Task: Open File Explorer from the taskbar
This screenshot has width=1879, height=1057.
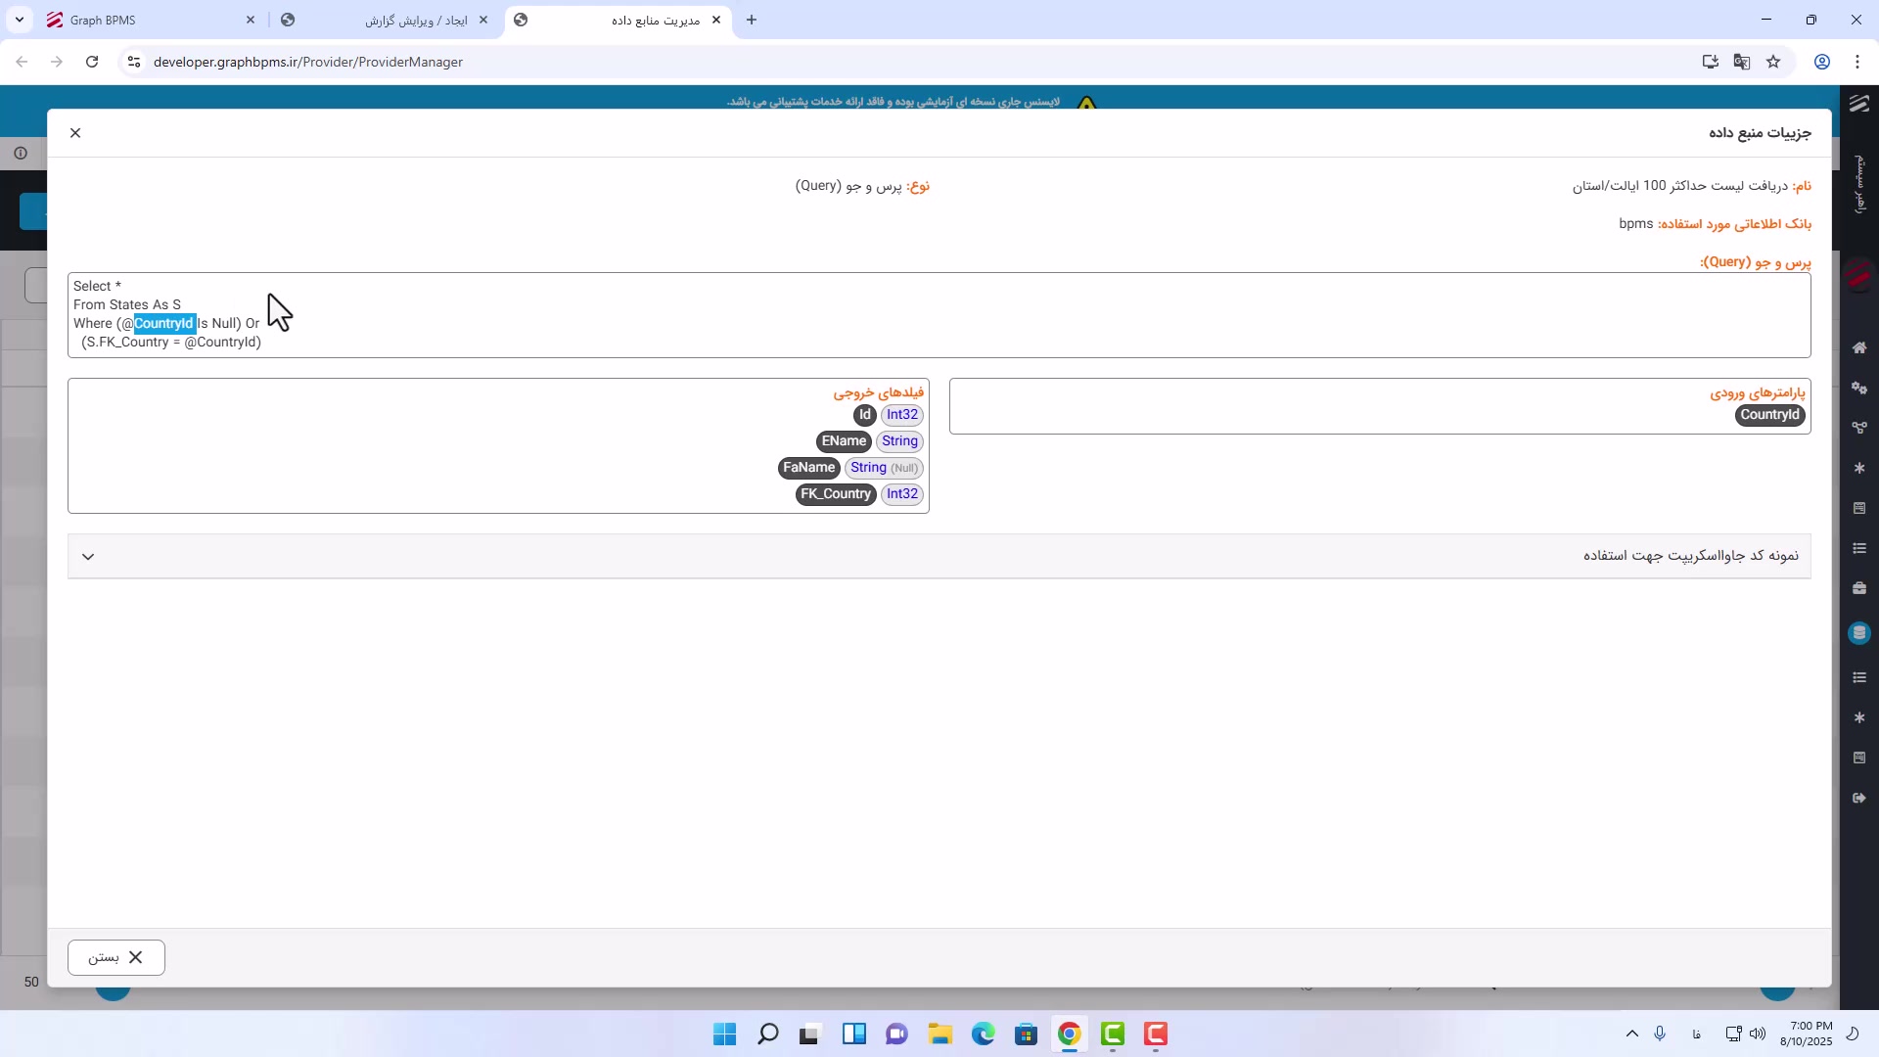Action: [x=939, y=1034]
